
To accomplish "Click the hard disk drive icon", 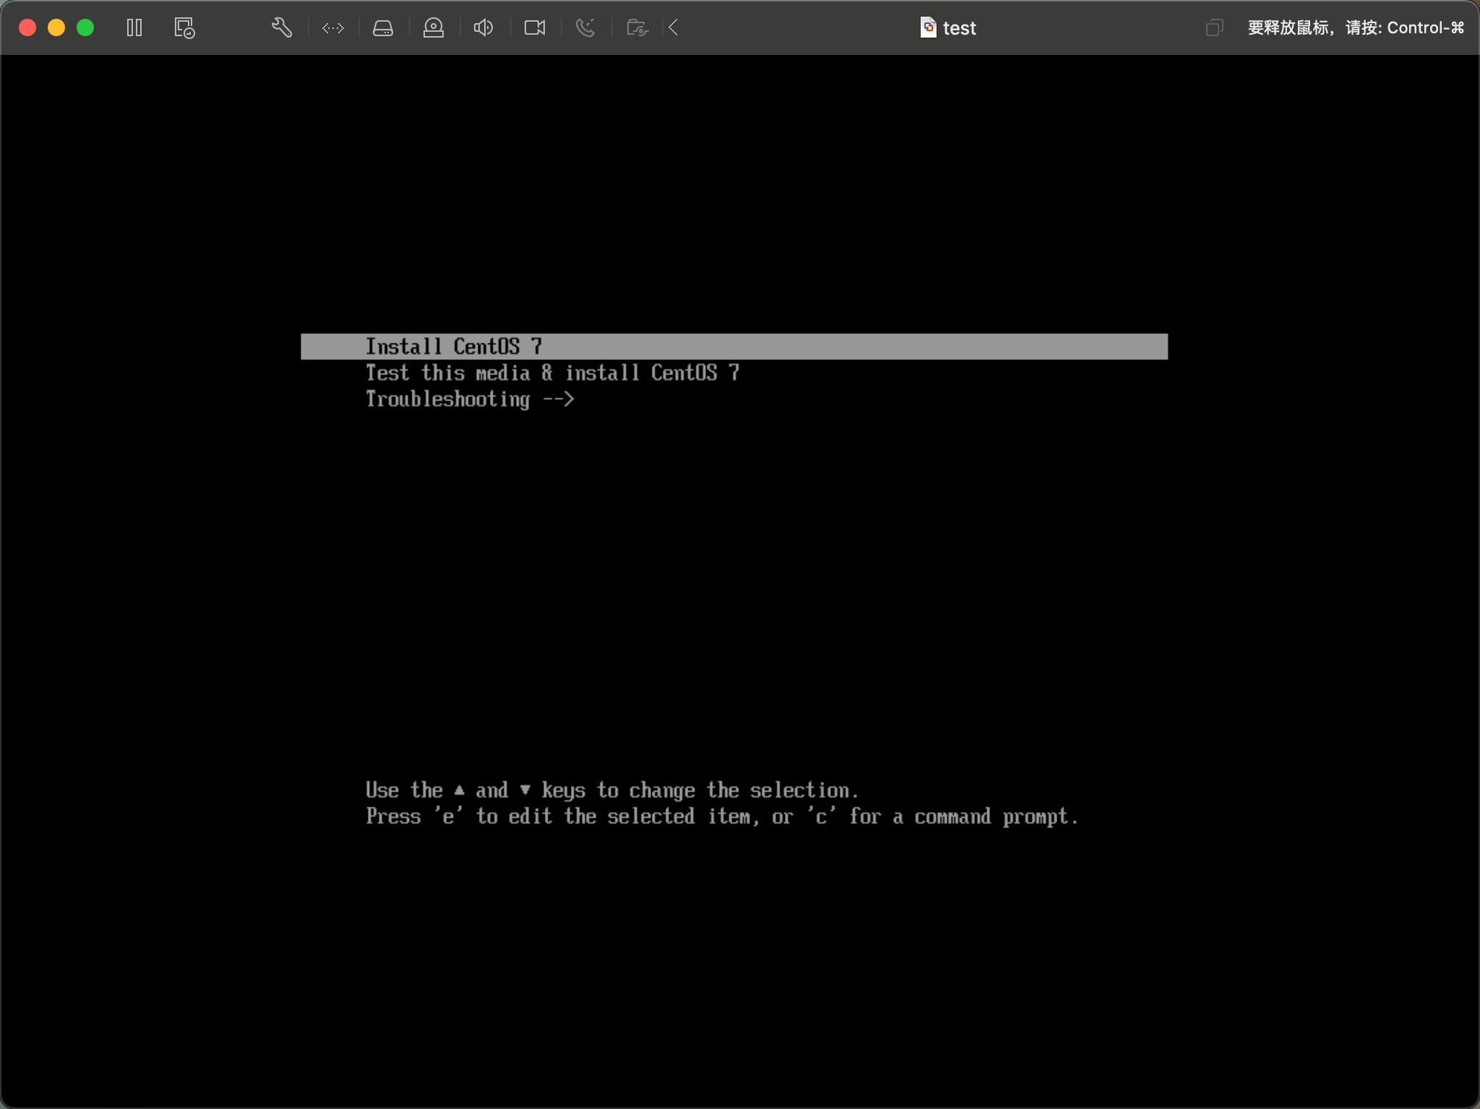I will (383, 28).
